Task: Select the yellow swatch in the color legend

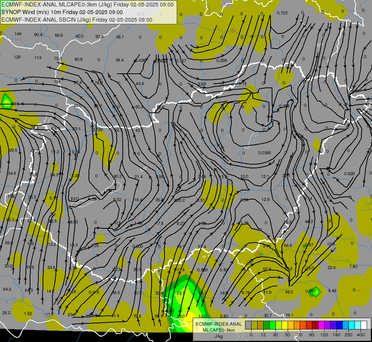Action: coord(285,325)
